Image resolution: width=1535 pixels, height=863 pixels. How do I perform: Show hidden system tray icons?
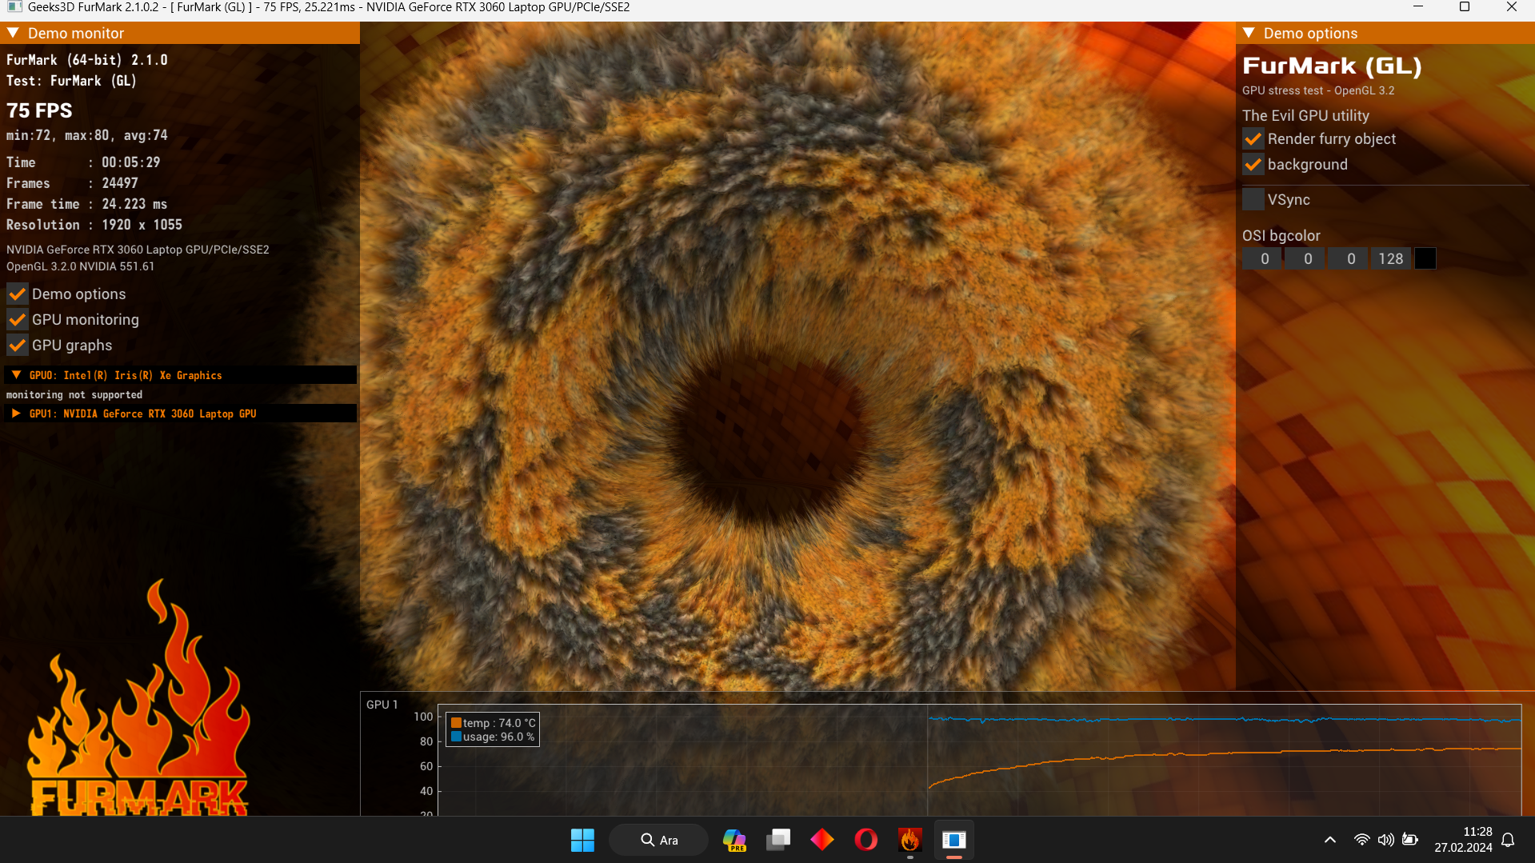click(x=1330, y=840)
